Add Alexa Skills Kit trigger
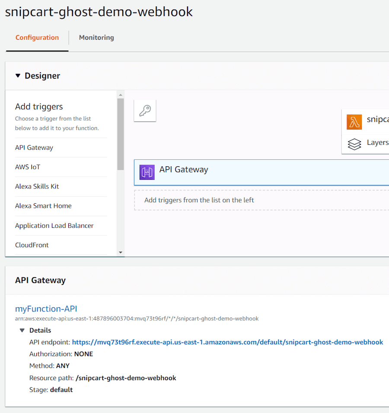This screenshot has width=389, height=413. pyautogui.click(x=37, y=187)
